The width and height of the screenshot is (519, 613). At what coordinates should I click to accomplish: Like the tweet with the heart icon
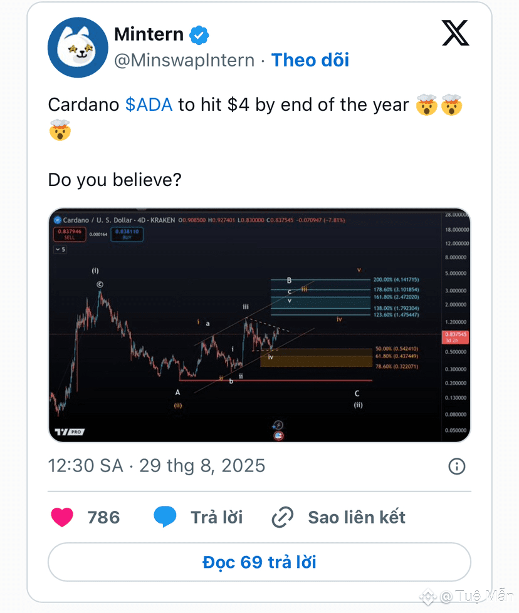coord(62,517)
